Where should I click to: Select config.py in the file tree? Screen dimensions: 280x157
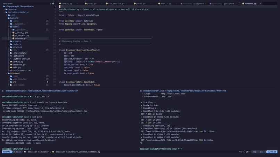pyautogui.click(x=18, y=62)
